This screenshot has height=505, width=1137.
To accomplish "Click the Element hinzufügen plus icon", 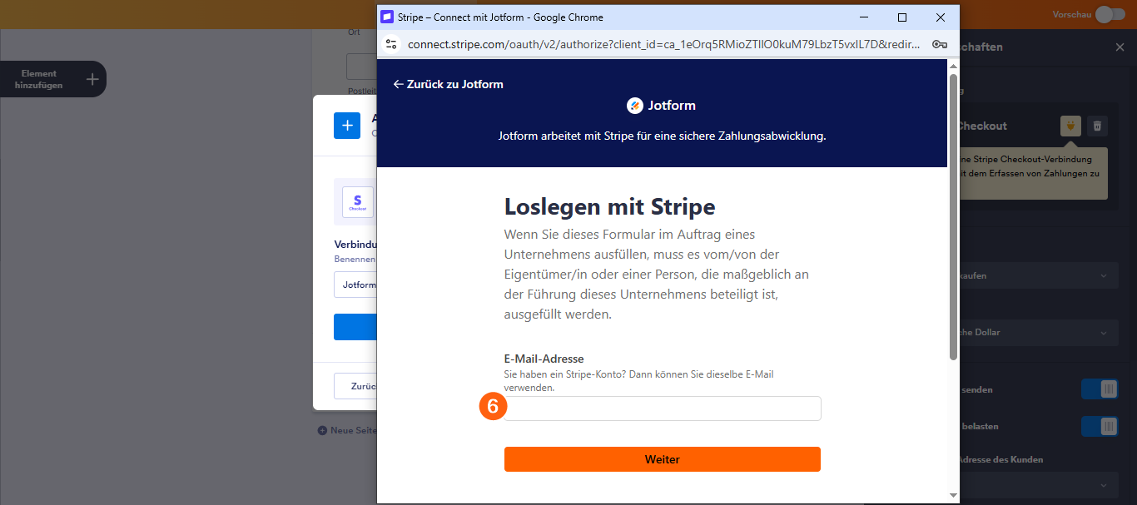I will coord(92,79).
